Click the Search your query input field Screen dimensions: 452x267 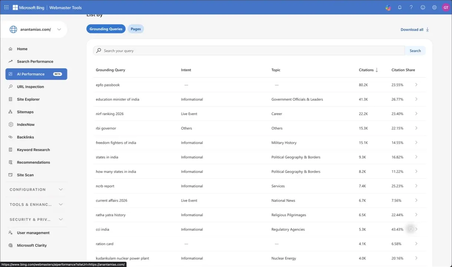(249, 51)
